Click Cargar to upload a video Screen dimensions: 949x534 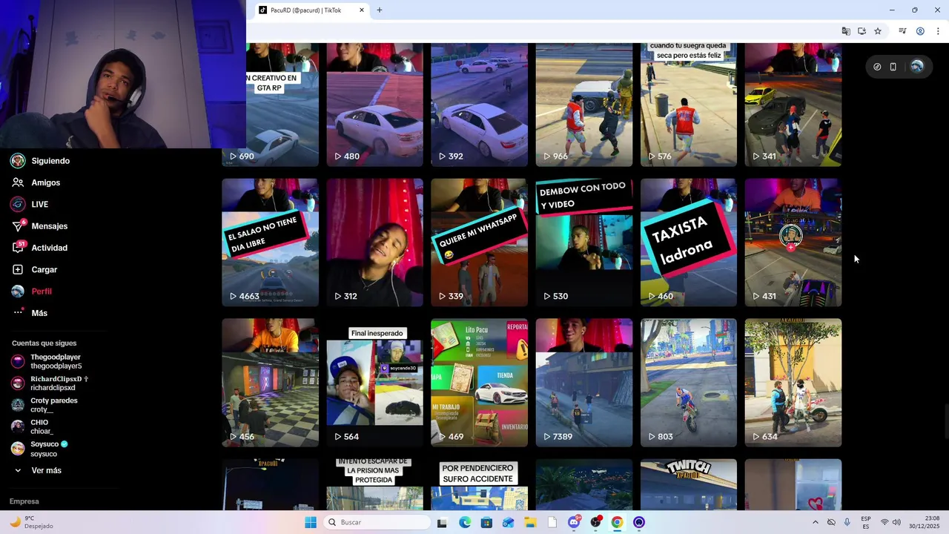34,270
